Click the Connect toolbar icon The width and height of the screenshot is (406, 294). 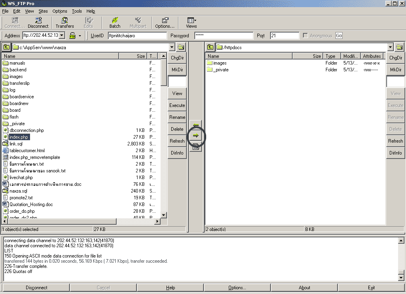click(x=15, y=23)
